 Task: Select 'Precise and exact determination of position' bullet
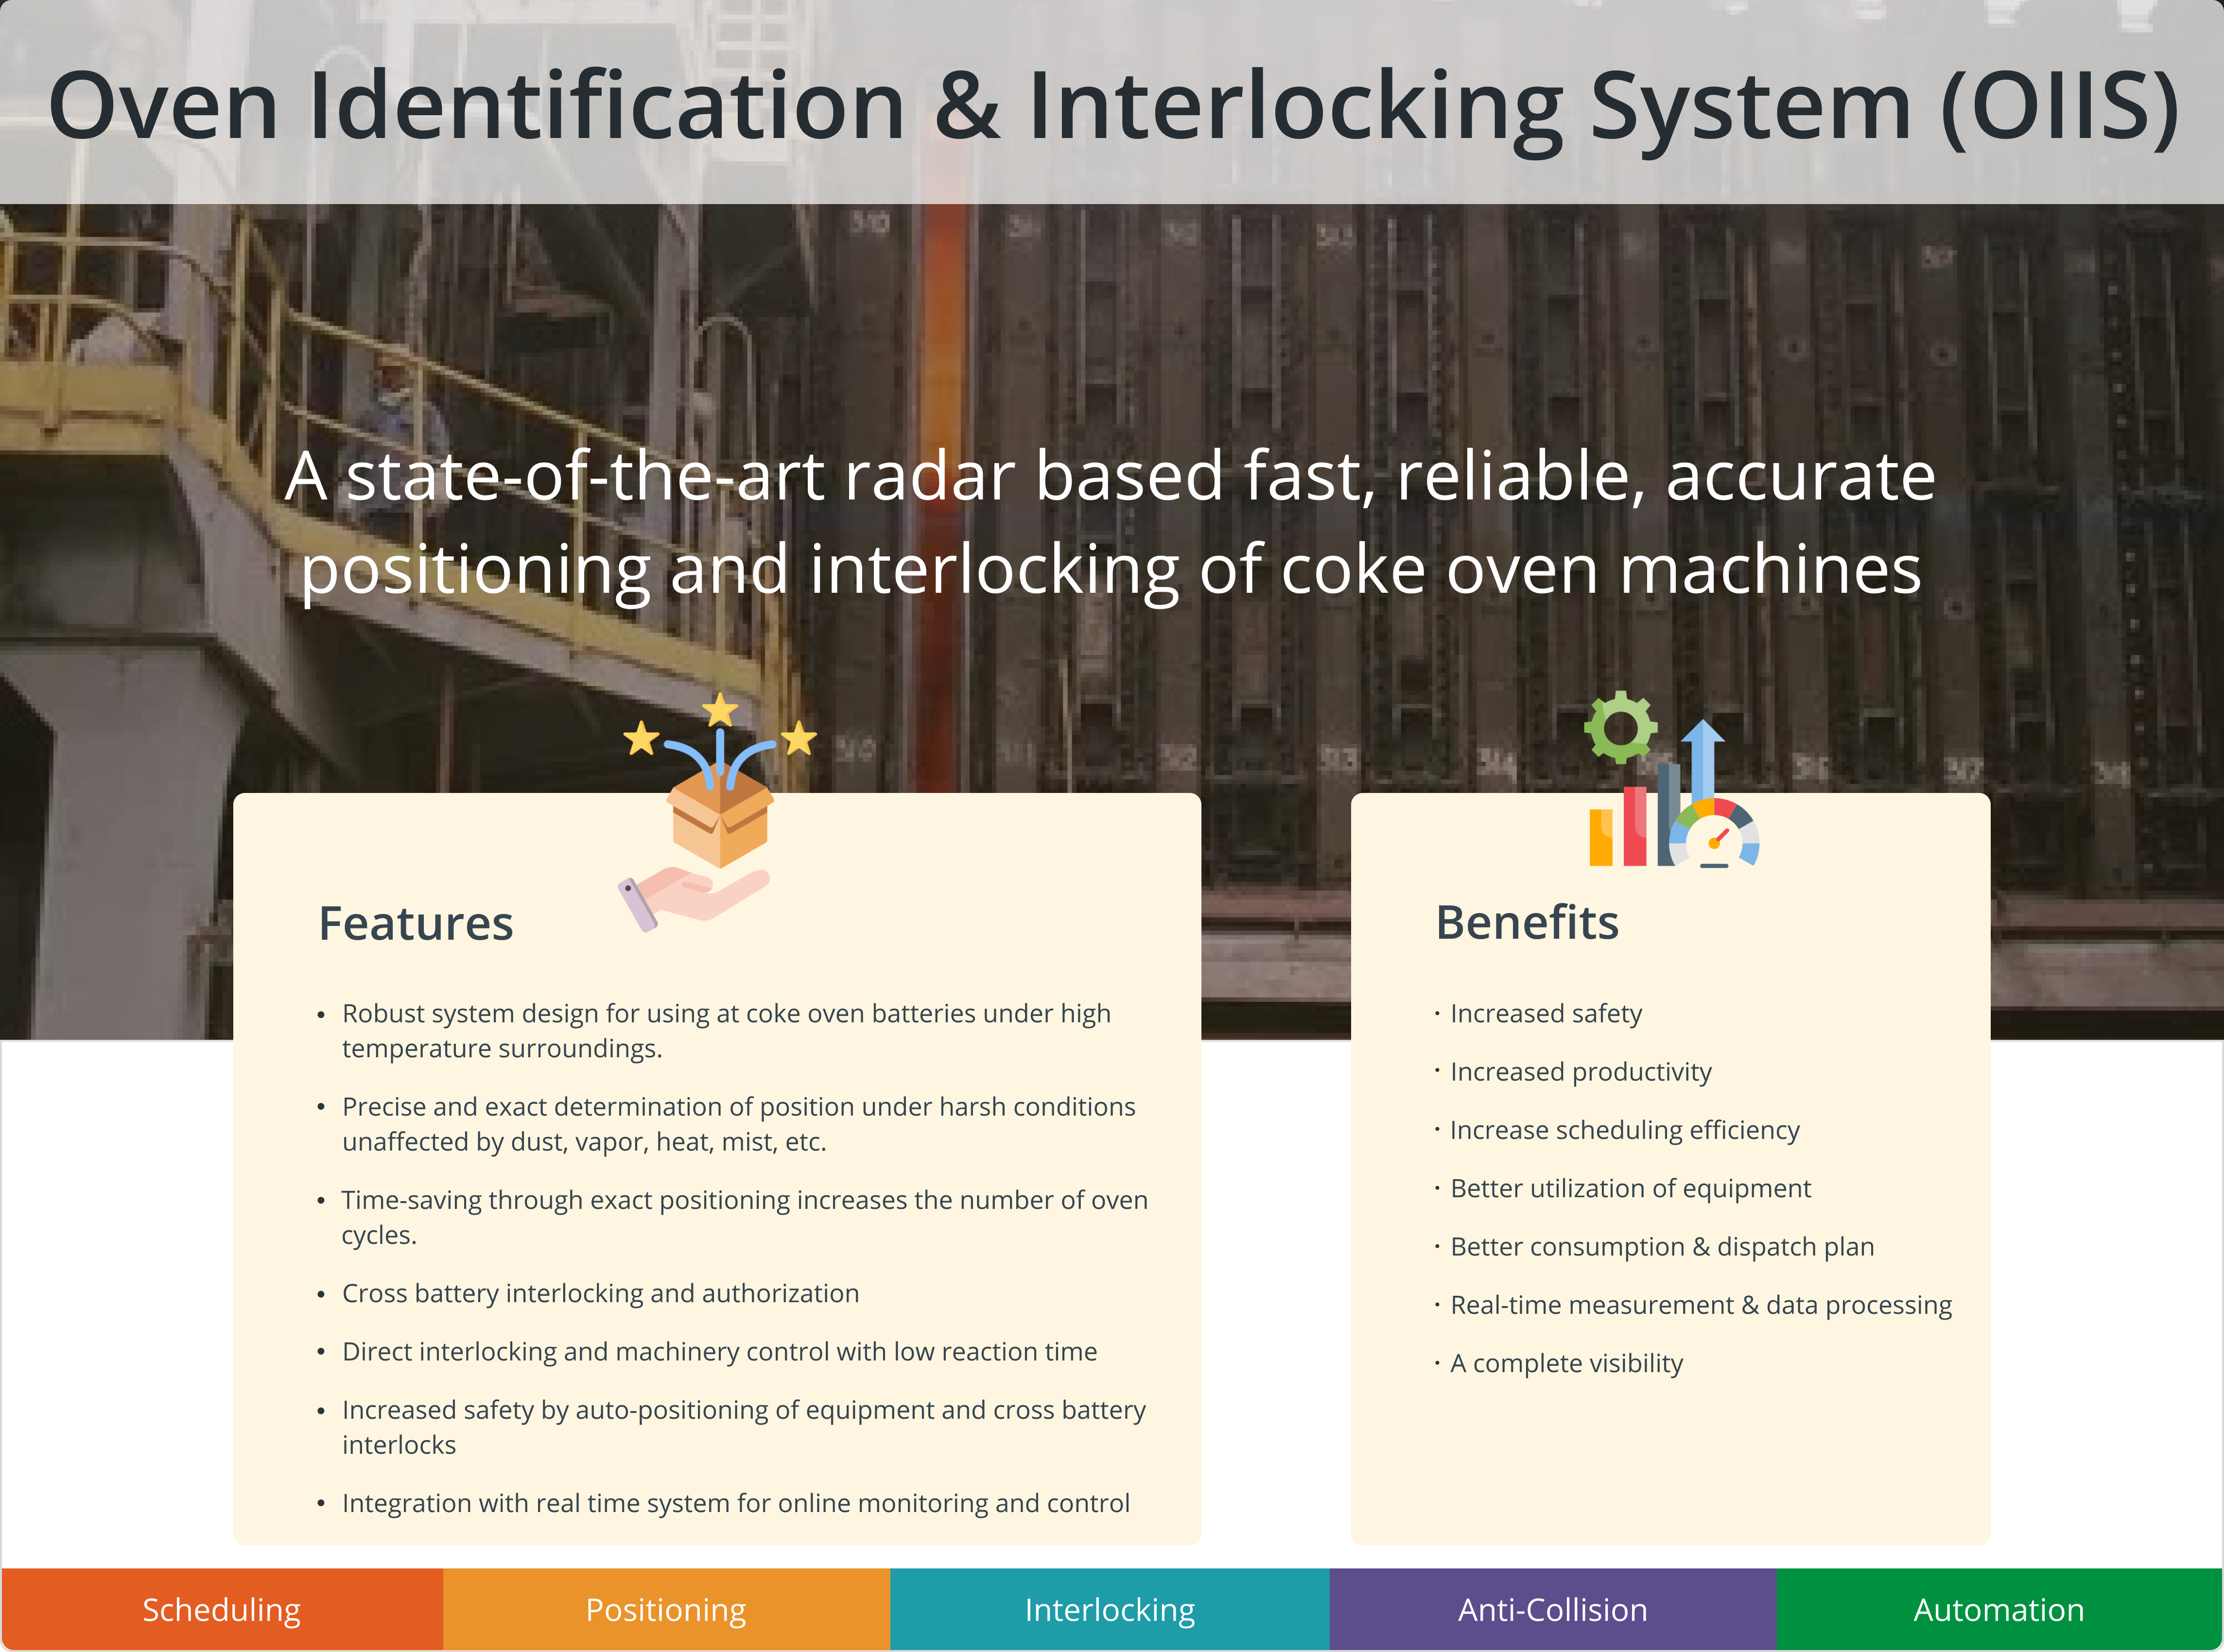coord(739,1124)
